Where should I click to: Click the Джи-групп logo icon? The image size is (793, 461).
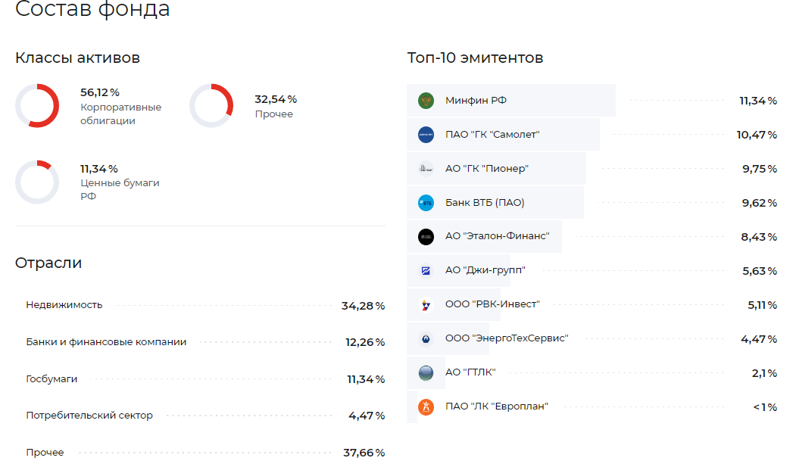[x=426, y=271]
